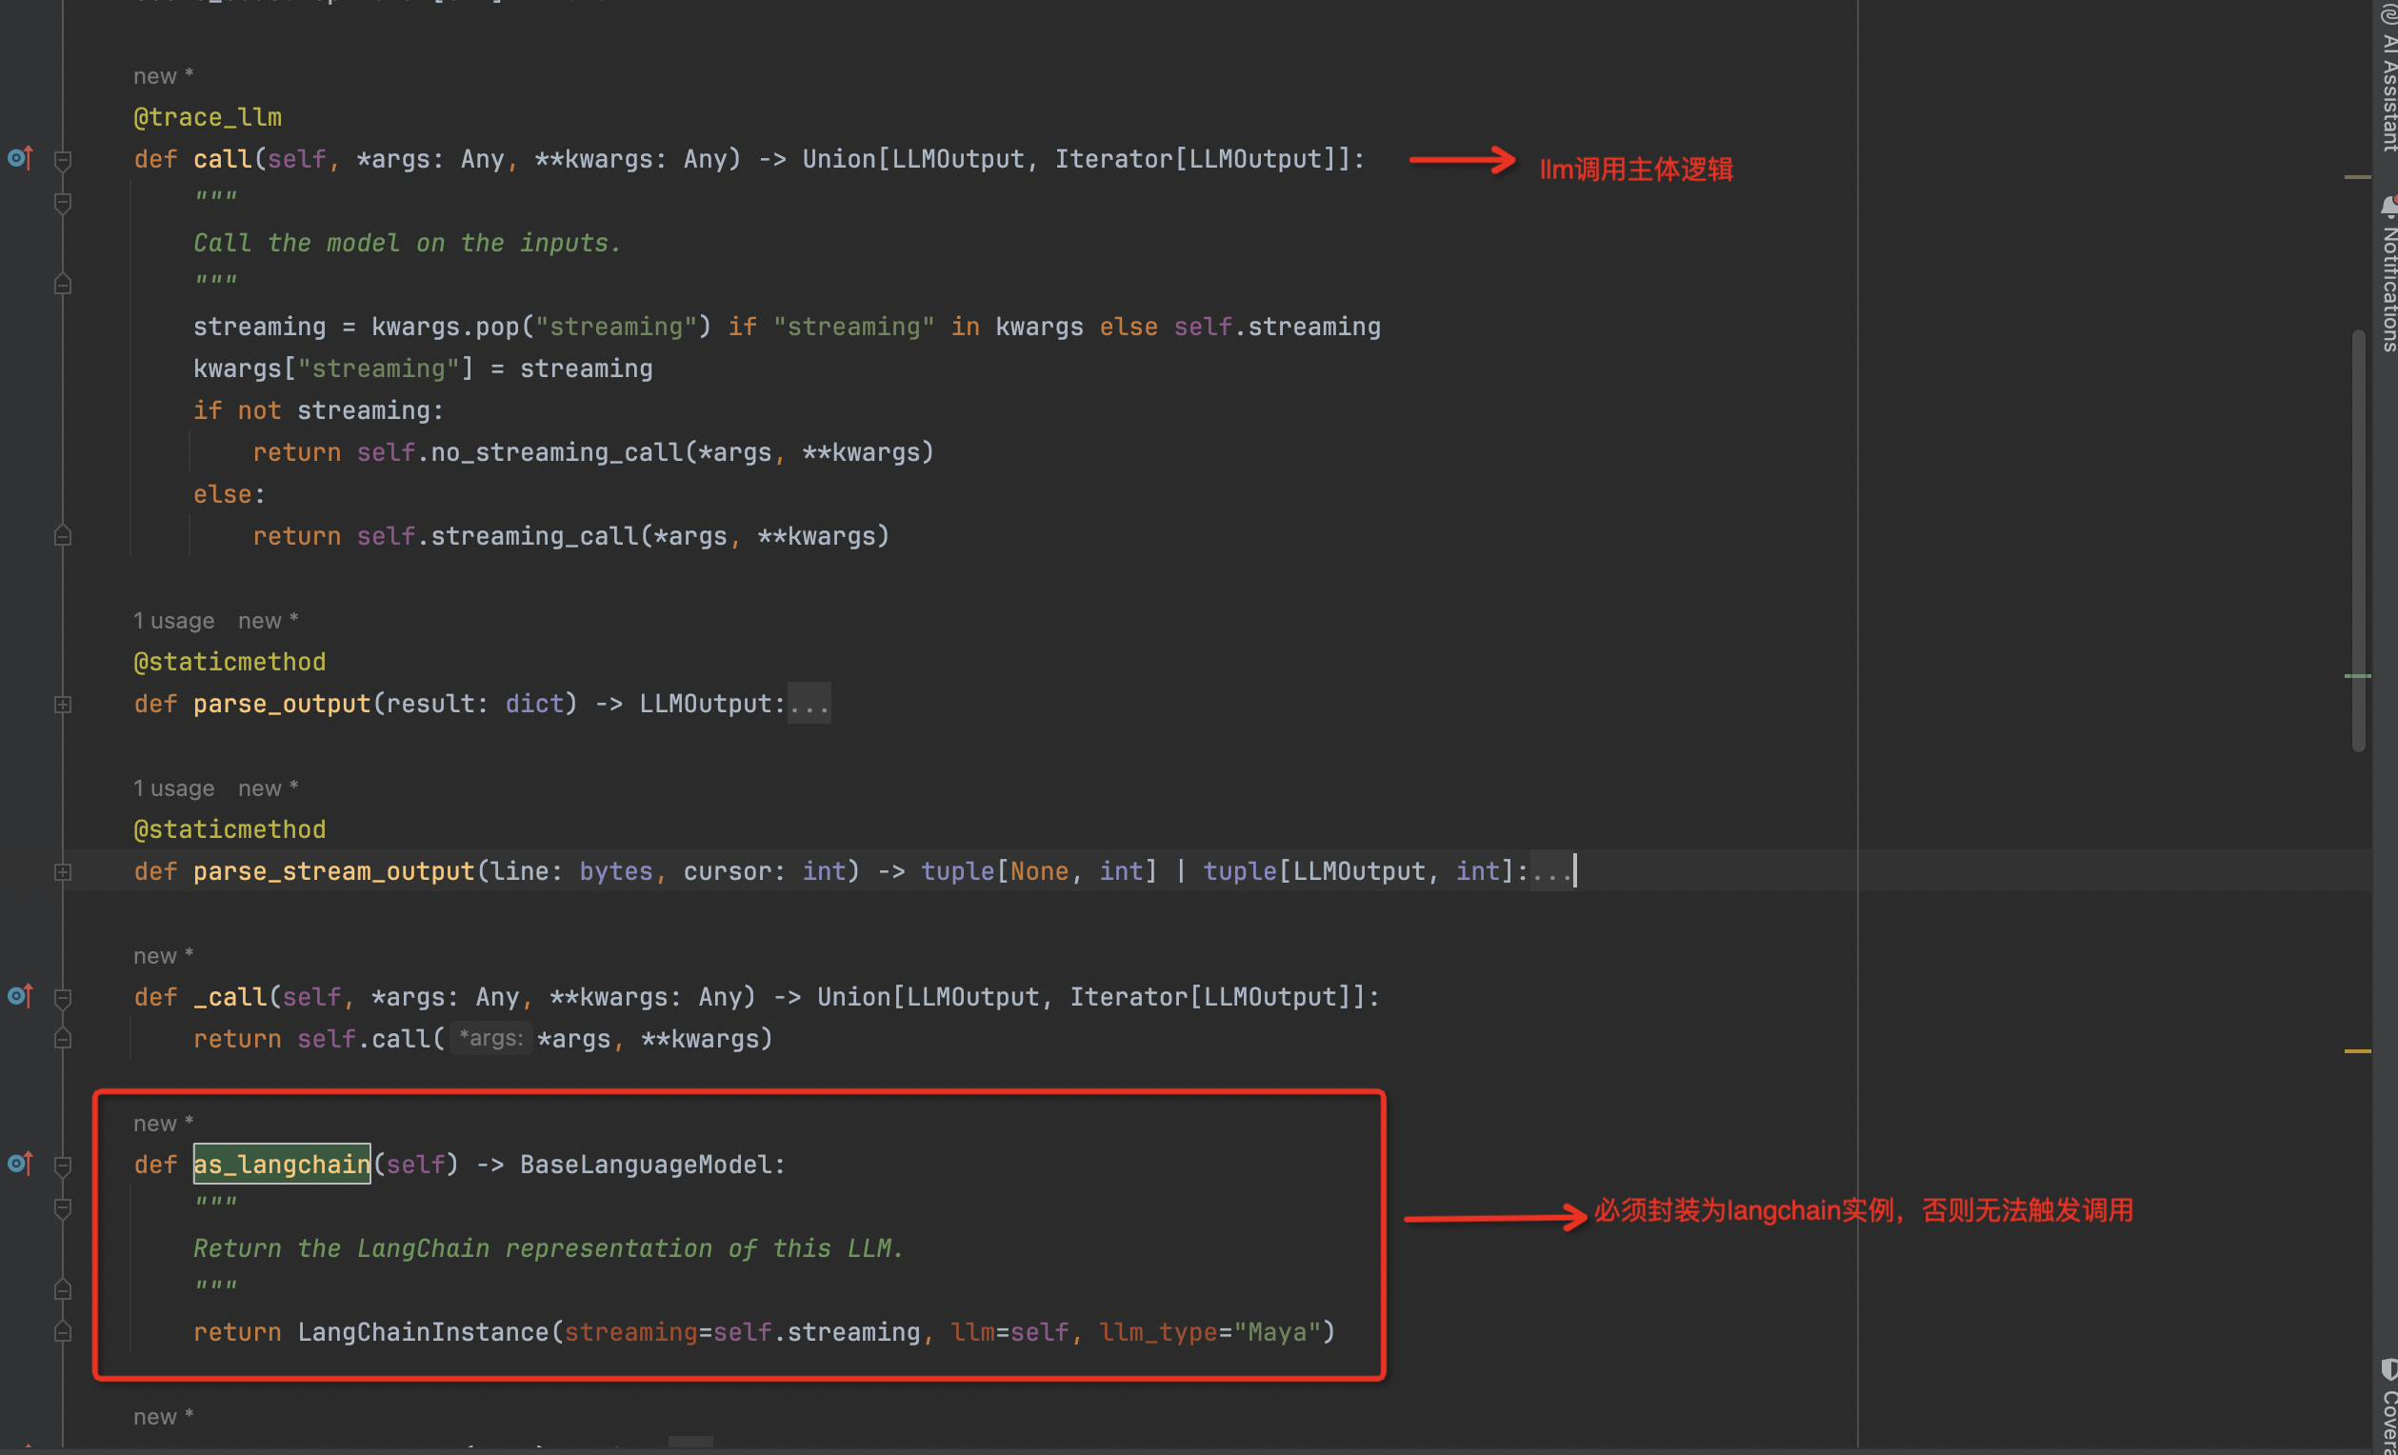2398x1455 pixels.
Task: Click the override gutter icon beside def _call
Action: (x=20, y=996)
